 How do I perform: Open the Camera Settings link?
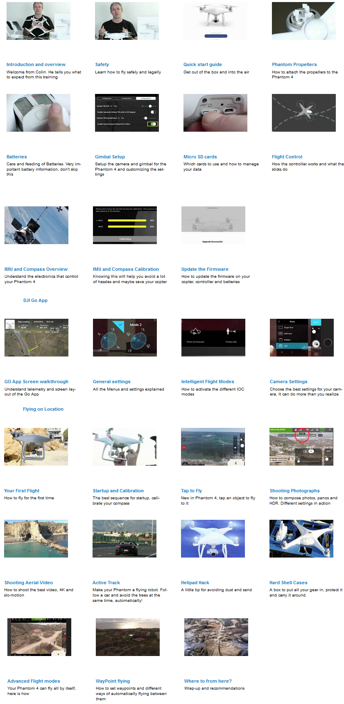tap(289, 382)
